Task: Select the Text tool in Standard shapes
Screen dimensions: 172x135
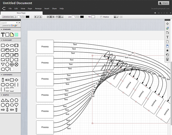Action: tap(3, 35)
